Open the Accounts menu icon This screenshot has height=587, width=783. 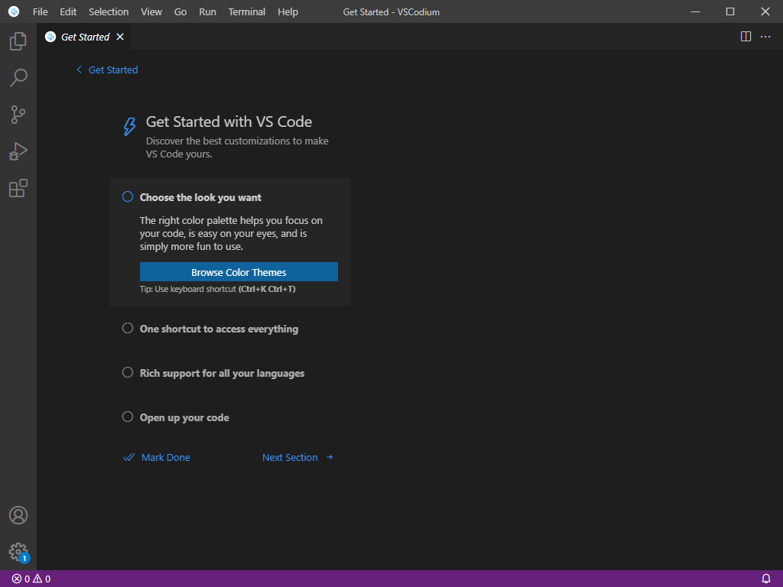(x=18, y=515)
